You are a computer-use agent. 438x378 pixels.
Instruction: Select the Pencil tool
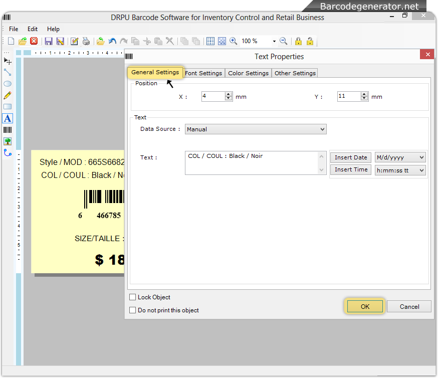[8, 95]
